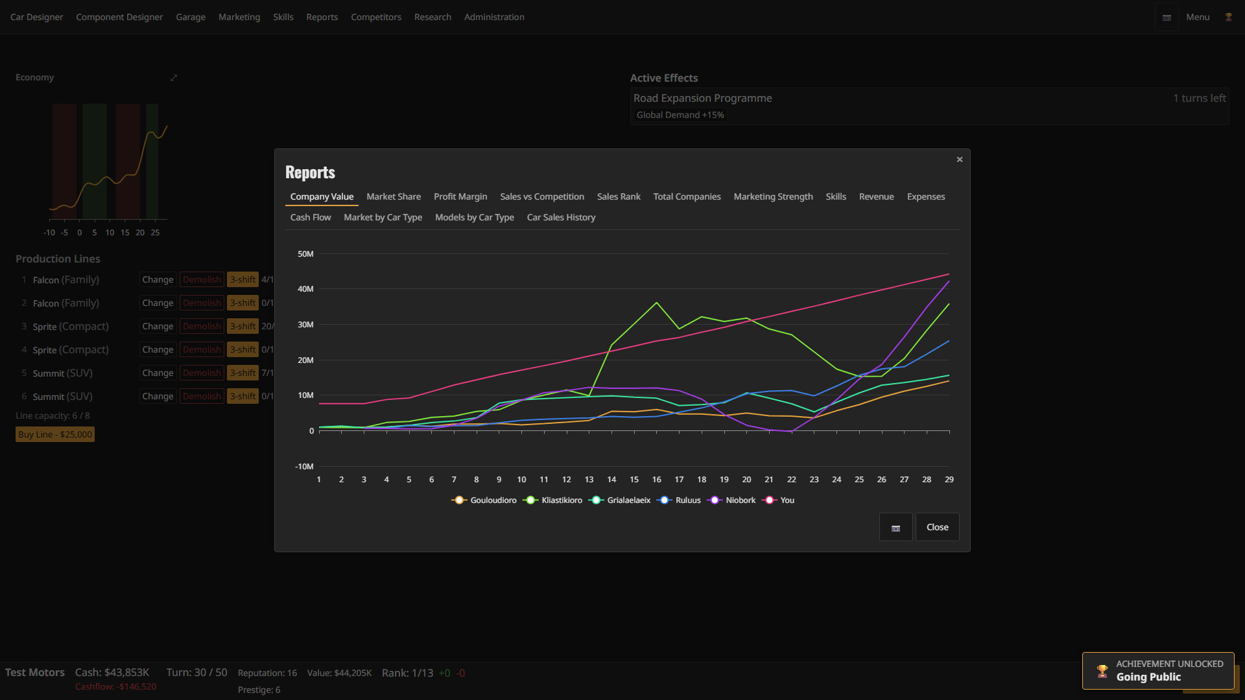1245x700 pixels.
Task: Open the Car Designer menu
Action: click(x=36, y=17)
